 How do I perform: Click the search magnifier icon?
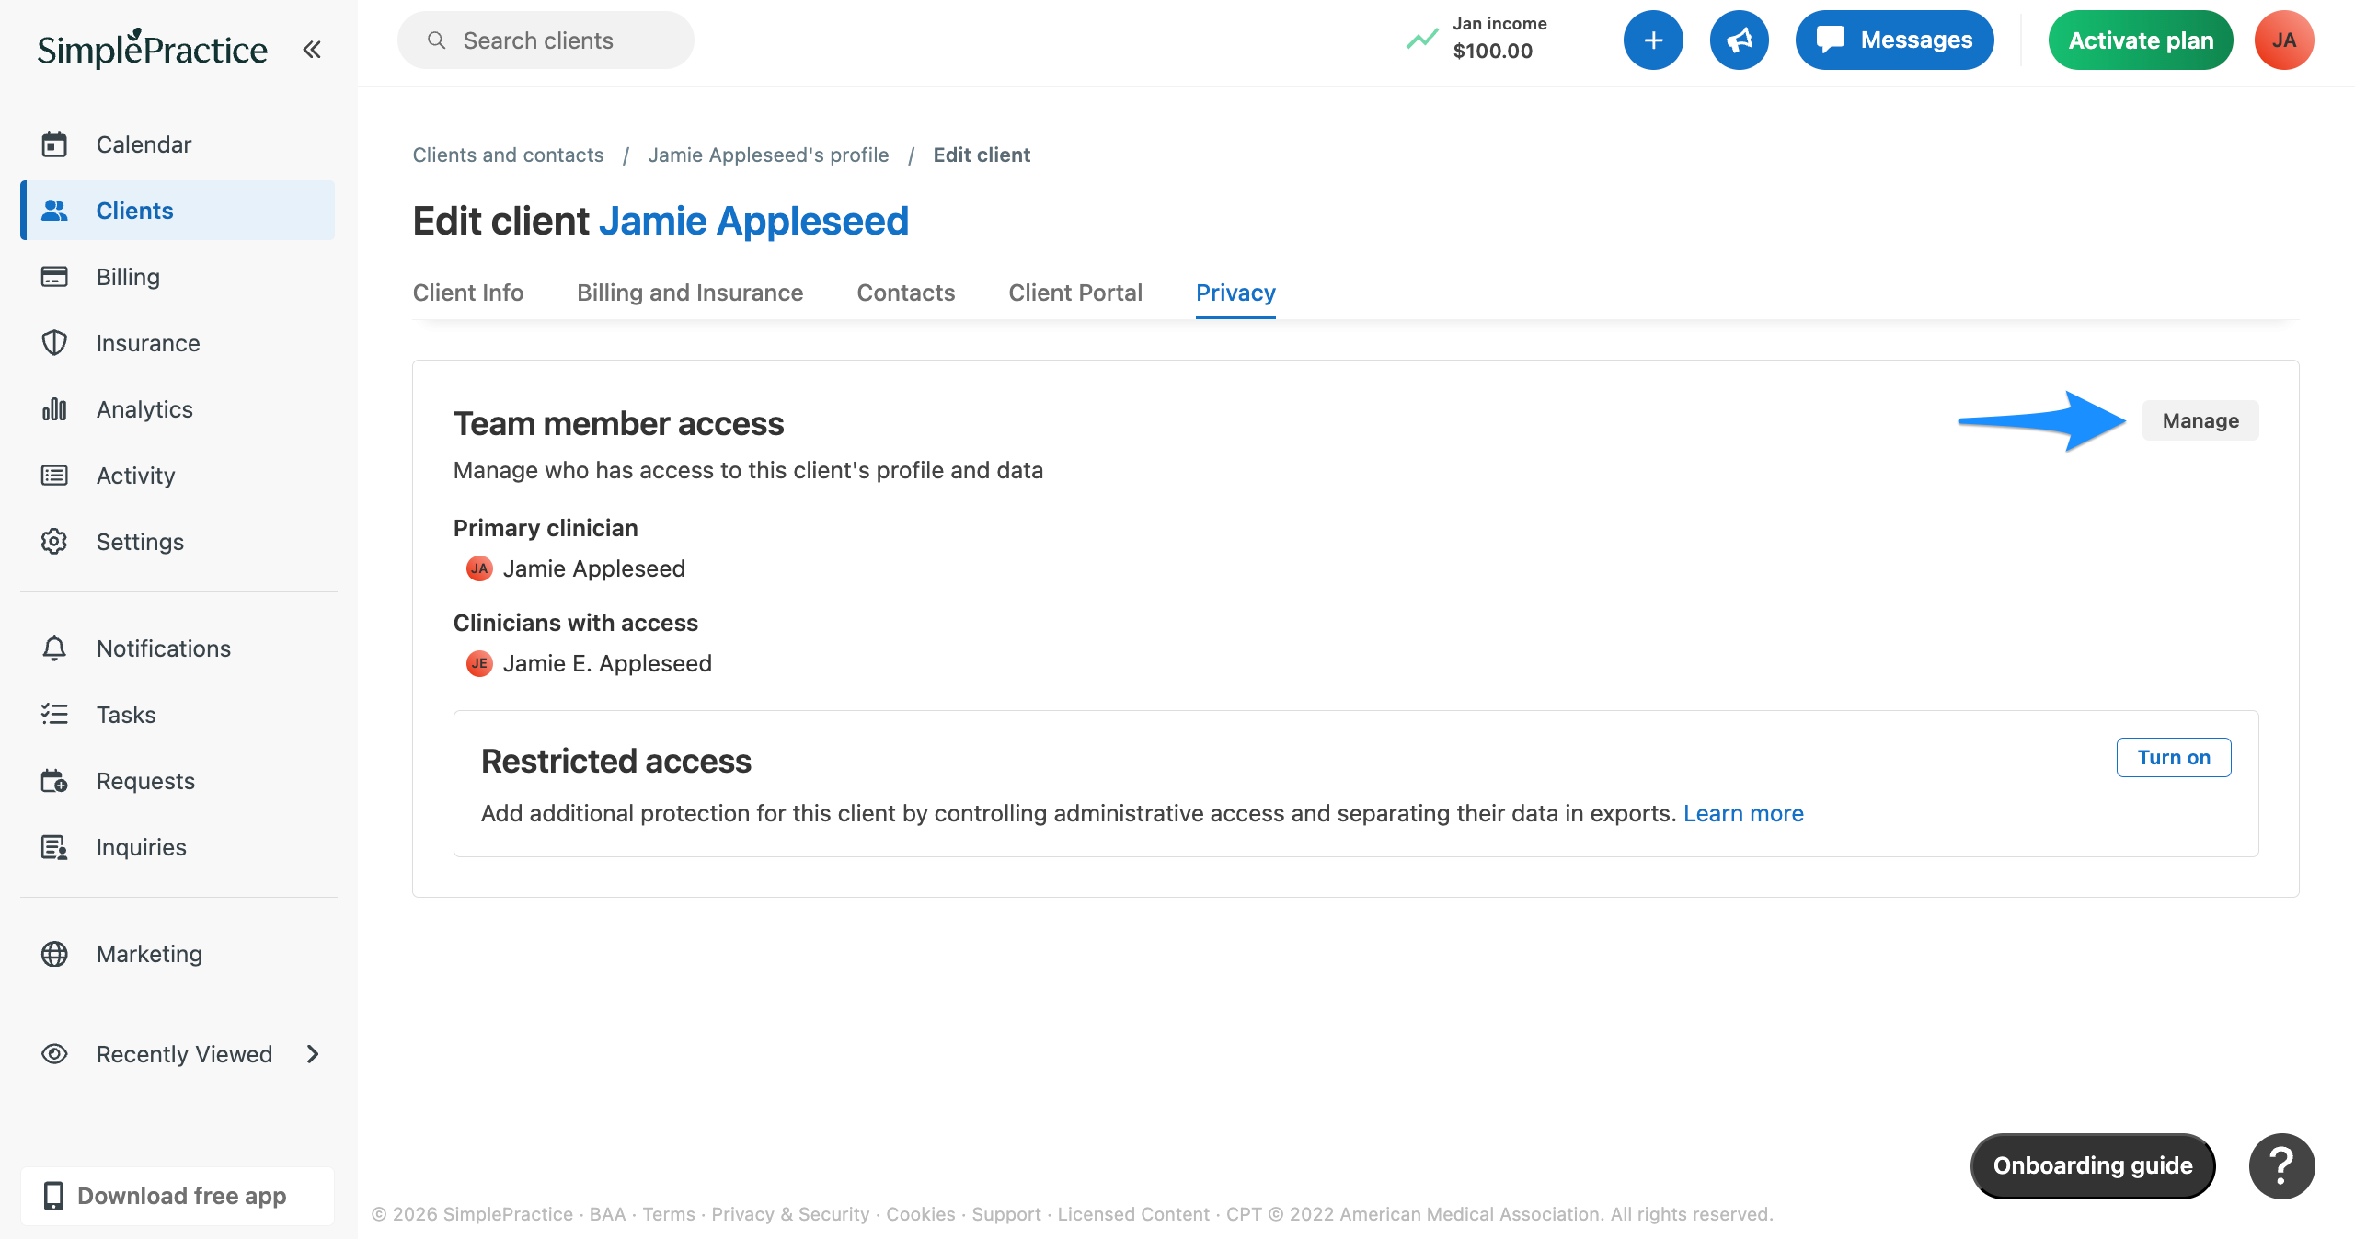click(437, 40)
